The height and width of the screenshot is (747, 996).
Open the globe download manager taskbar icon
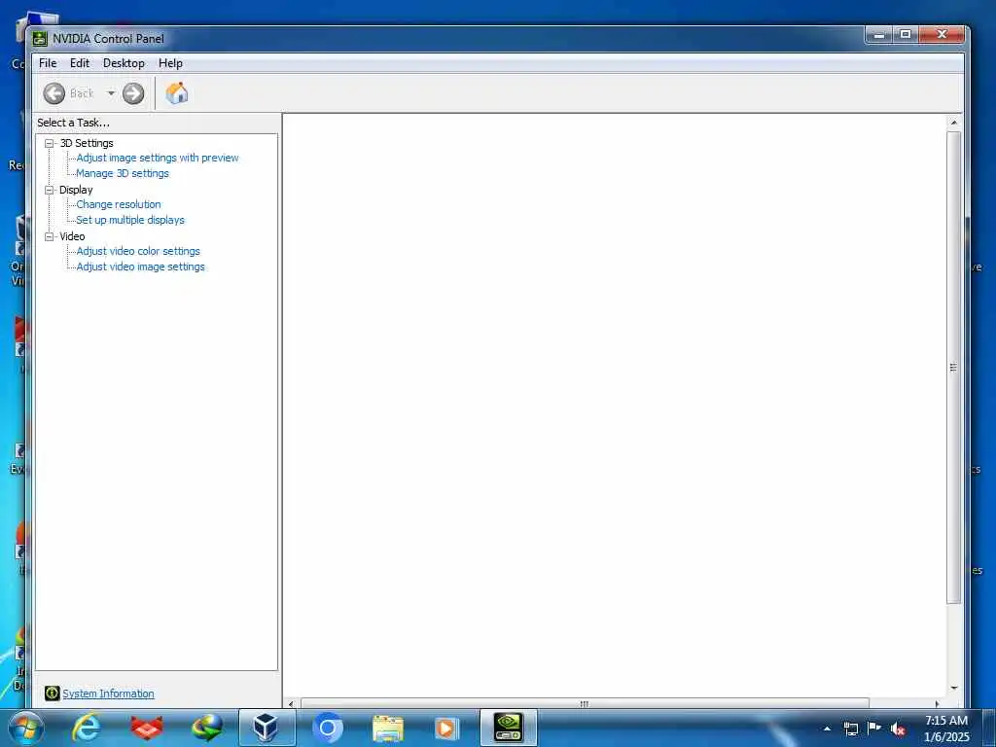point(207,728)
